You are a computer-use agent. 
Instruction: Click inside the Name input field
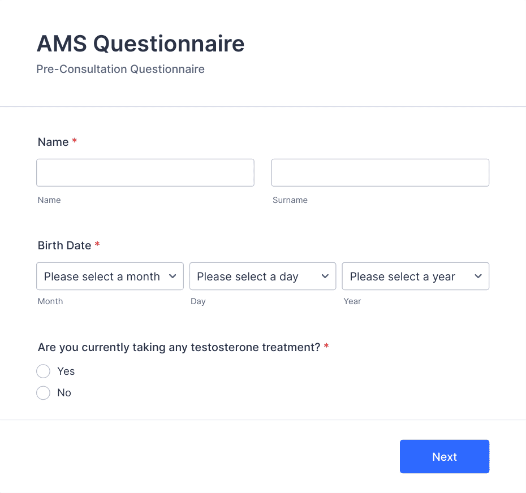coord(145,172)
